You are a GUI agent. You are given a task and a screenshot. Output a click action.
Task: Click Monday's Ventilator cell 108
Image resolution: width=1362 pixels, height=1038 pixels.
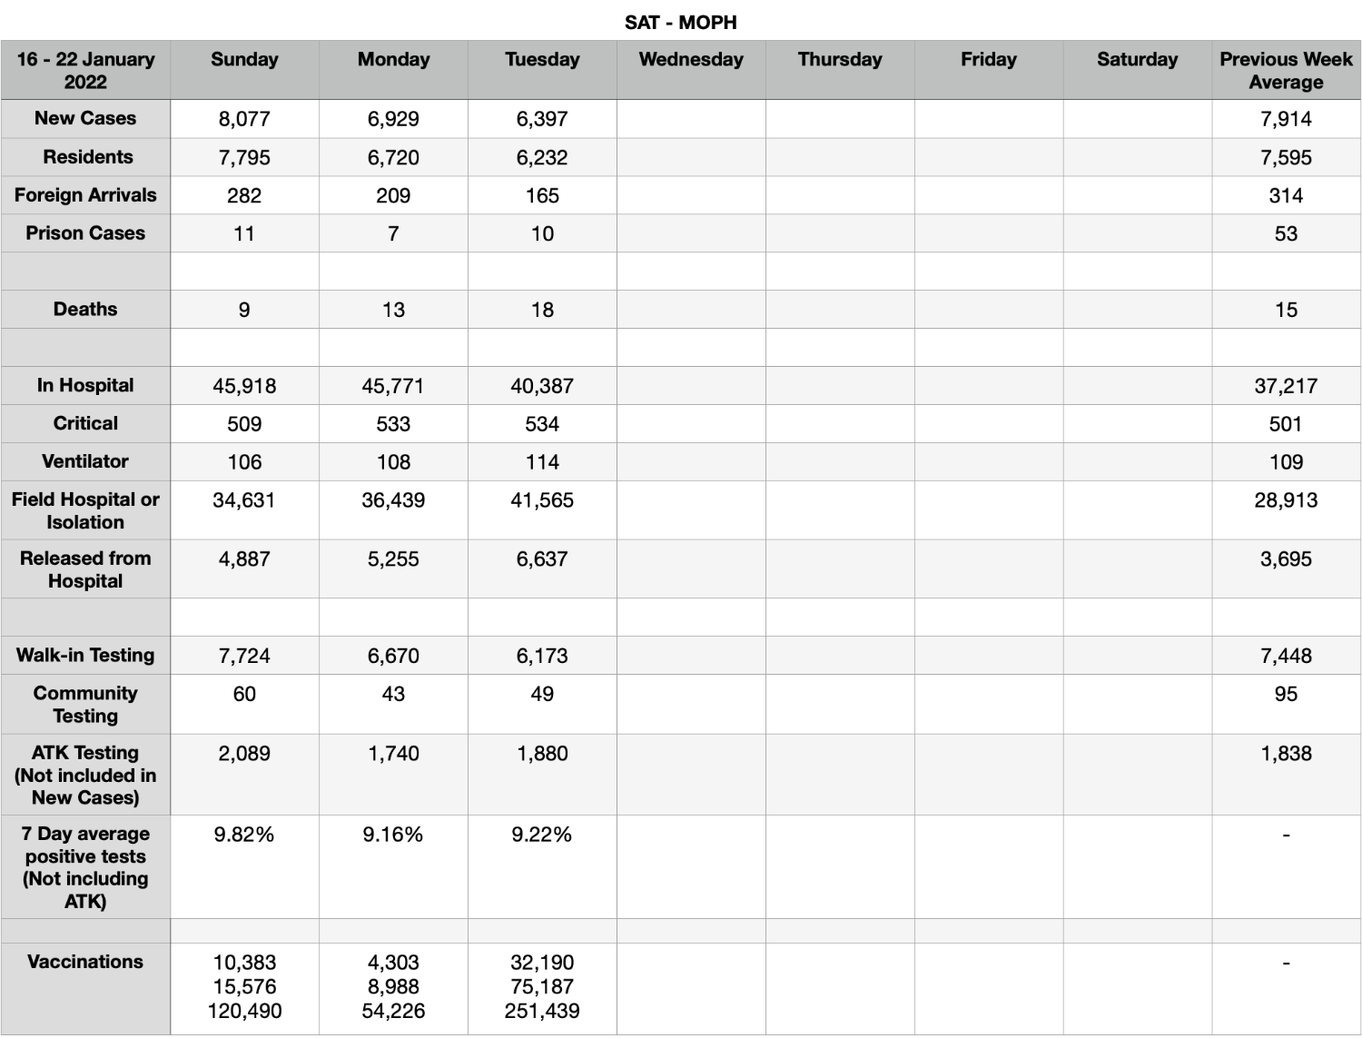pyautogui.click(x=393, y=462)
